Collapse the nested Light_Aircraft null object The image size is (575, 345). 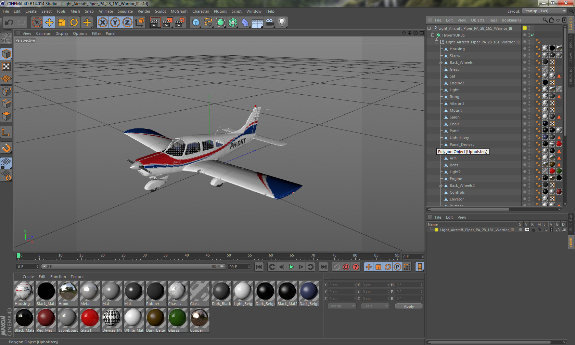(x=436, y=42)
